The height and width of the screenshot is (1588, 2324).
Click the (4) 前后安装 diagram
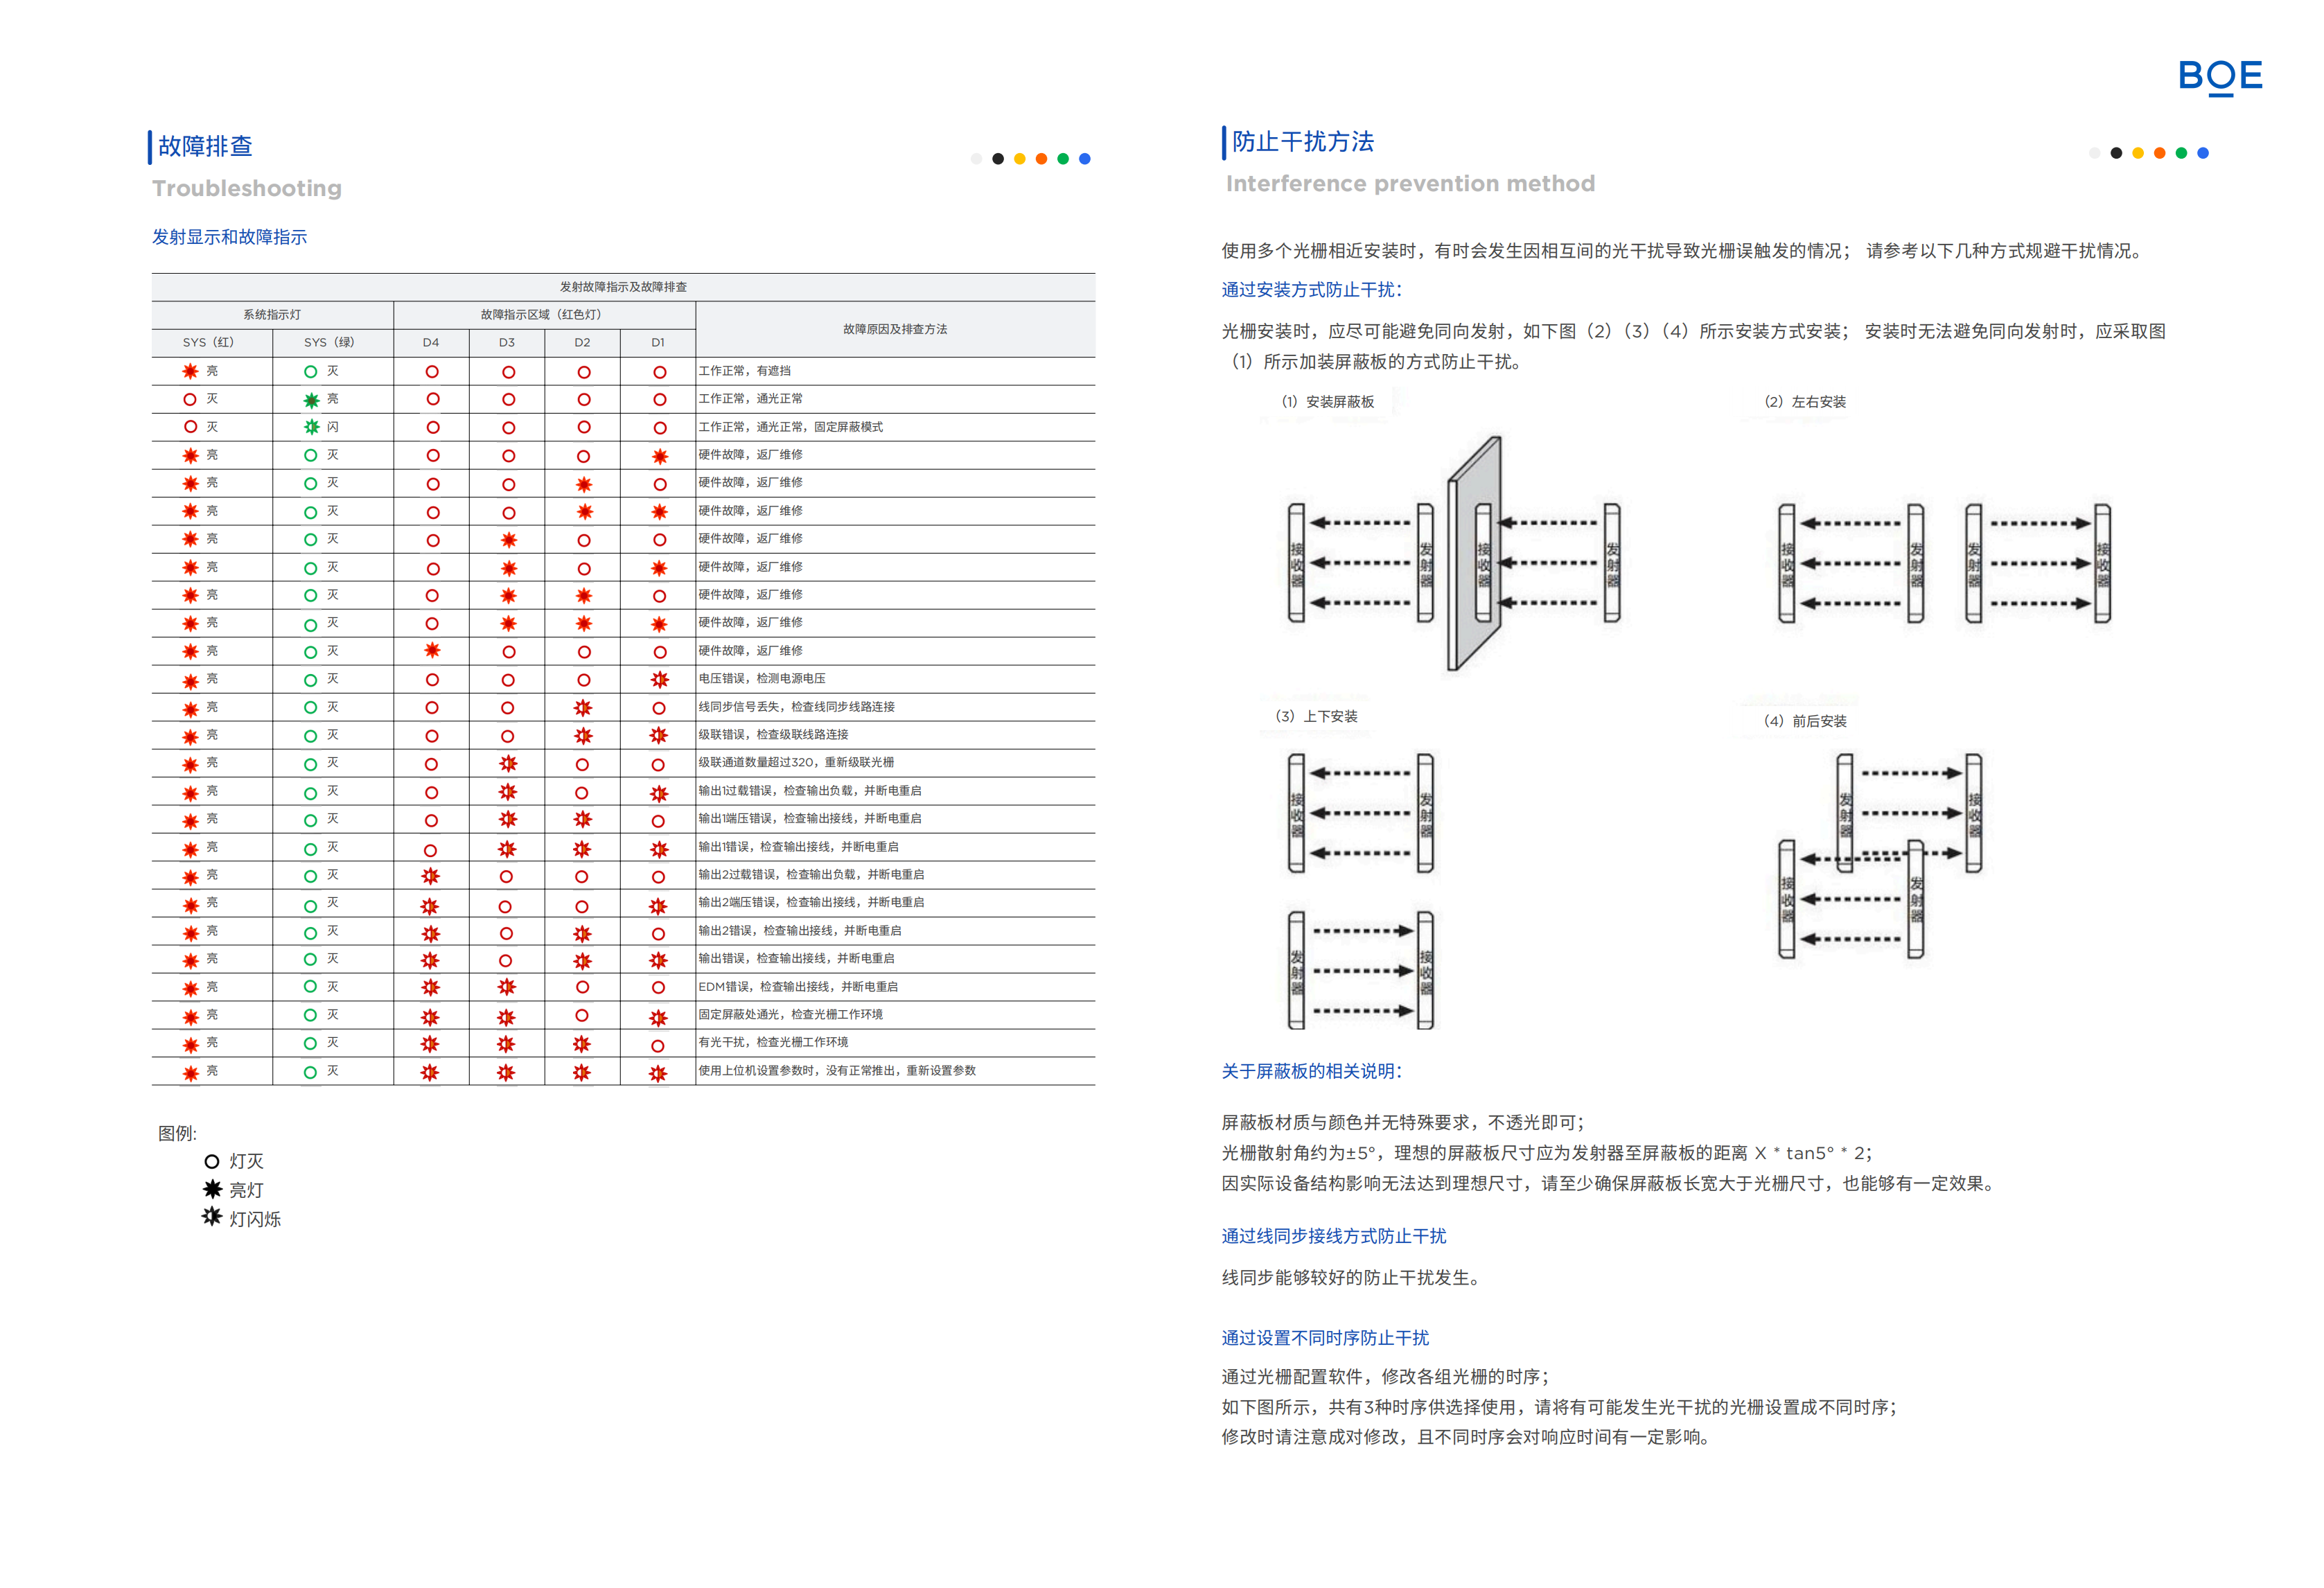[1879, 856]
